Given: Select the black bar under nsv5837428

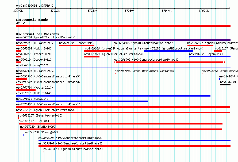Looking at the screenshot, I should coord(19,73).
